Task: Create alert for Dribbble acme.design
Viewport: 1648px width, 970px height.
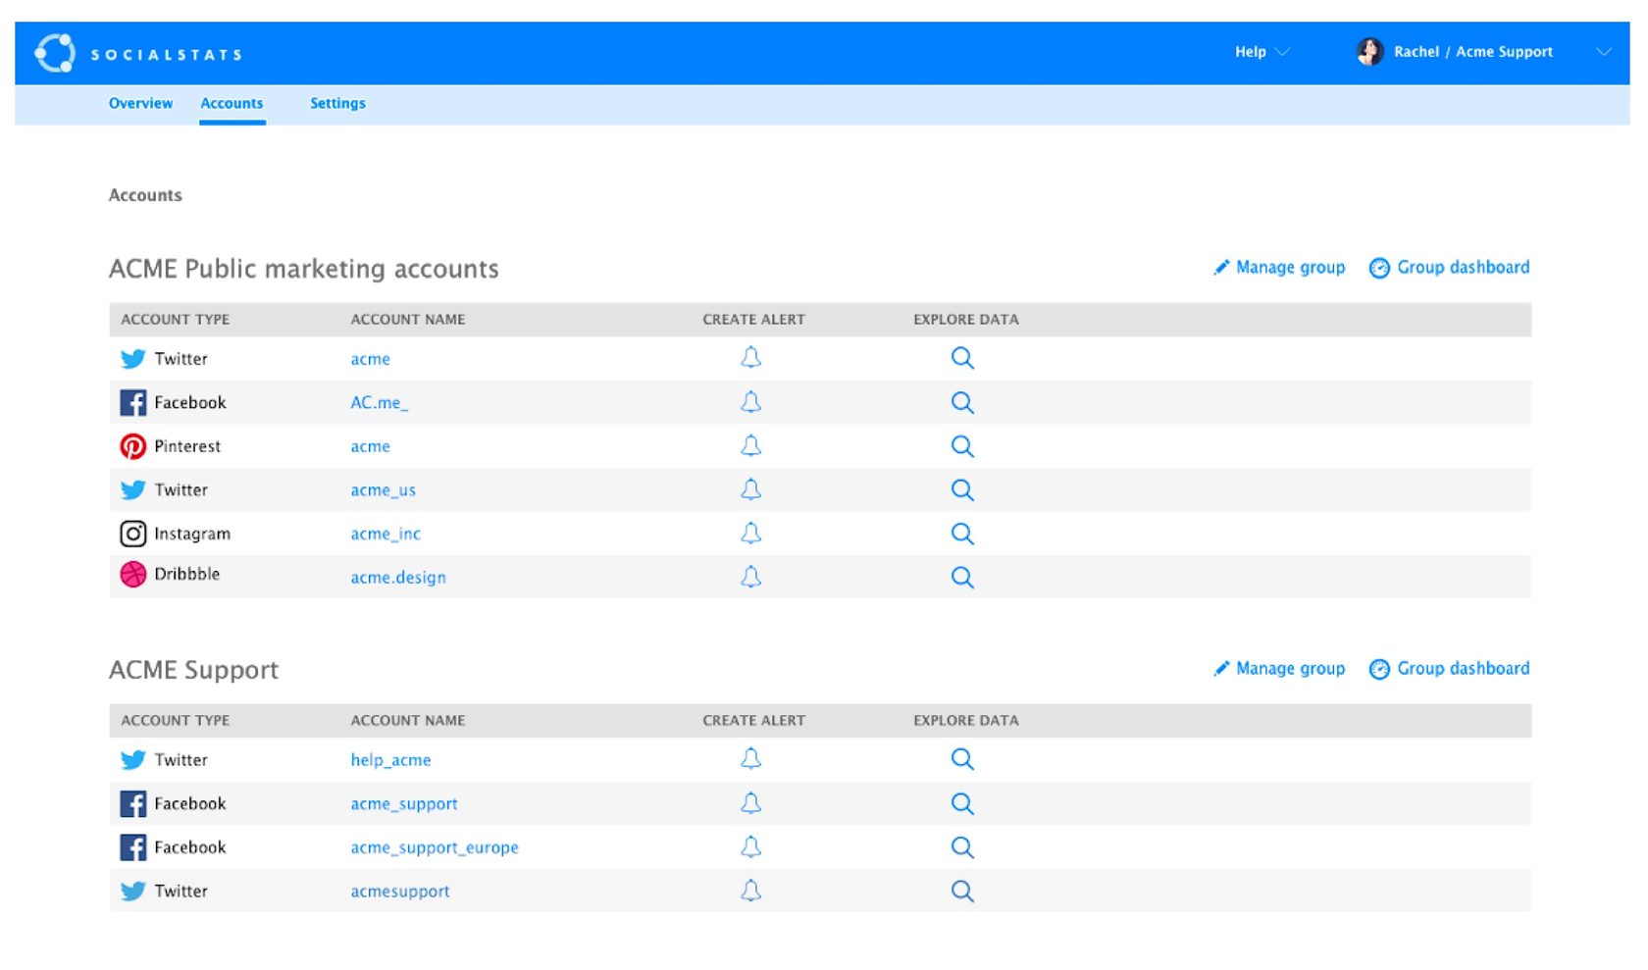Action: pyautogui.click(x=750, y=577)
